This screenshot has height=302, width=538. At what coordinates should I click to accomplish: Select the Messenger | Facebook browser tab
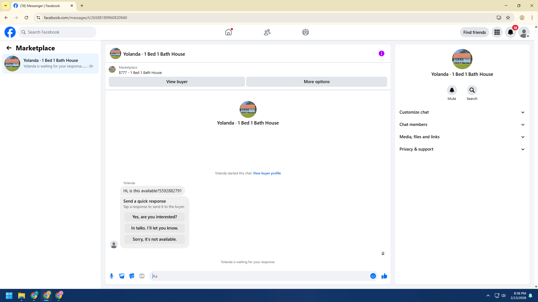coord(43,6)
